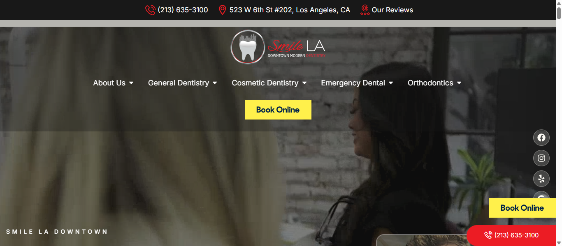Click the floating Book Online button at right
The image size is (562, 246).
(x=523, y=208)
